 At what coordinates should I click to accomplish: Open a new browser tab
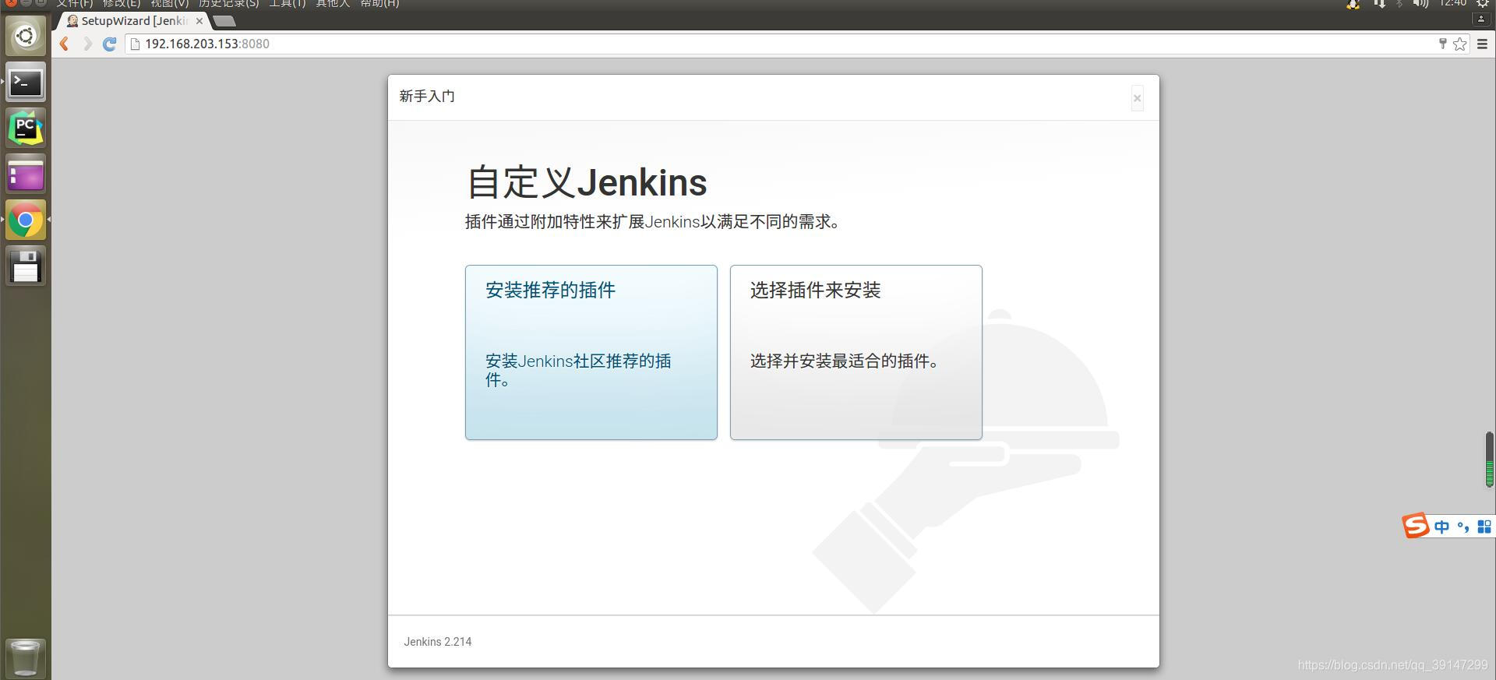point(224,20)
